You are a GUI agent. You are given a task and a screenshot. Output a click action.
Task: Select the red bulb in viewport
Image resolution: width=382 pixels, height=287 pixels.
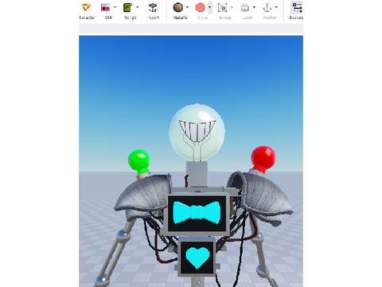(x=263, y=159)
